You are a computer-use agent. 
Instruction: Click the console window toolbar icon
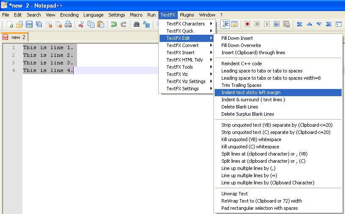(x=339, y=24)
